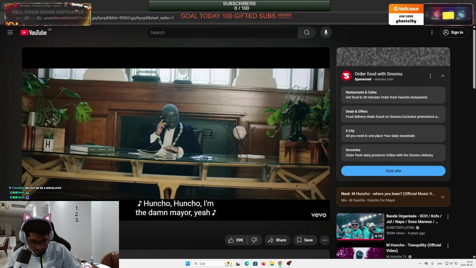Screen dimensions: 476x268
Task: Click the snoonu.com sponsored link
Action: click(384, 79)
